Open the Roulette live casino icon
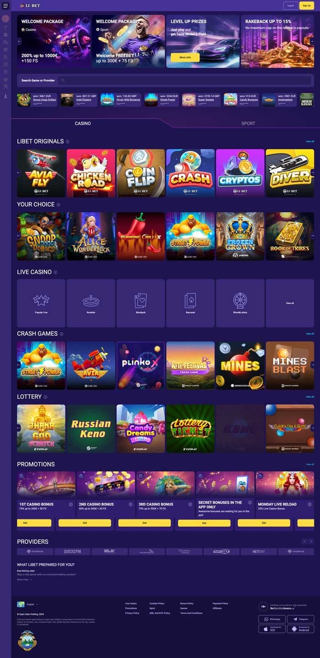This screenshot has width=320, height=658. pos(91,301)
